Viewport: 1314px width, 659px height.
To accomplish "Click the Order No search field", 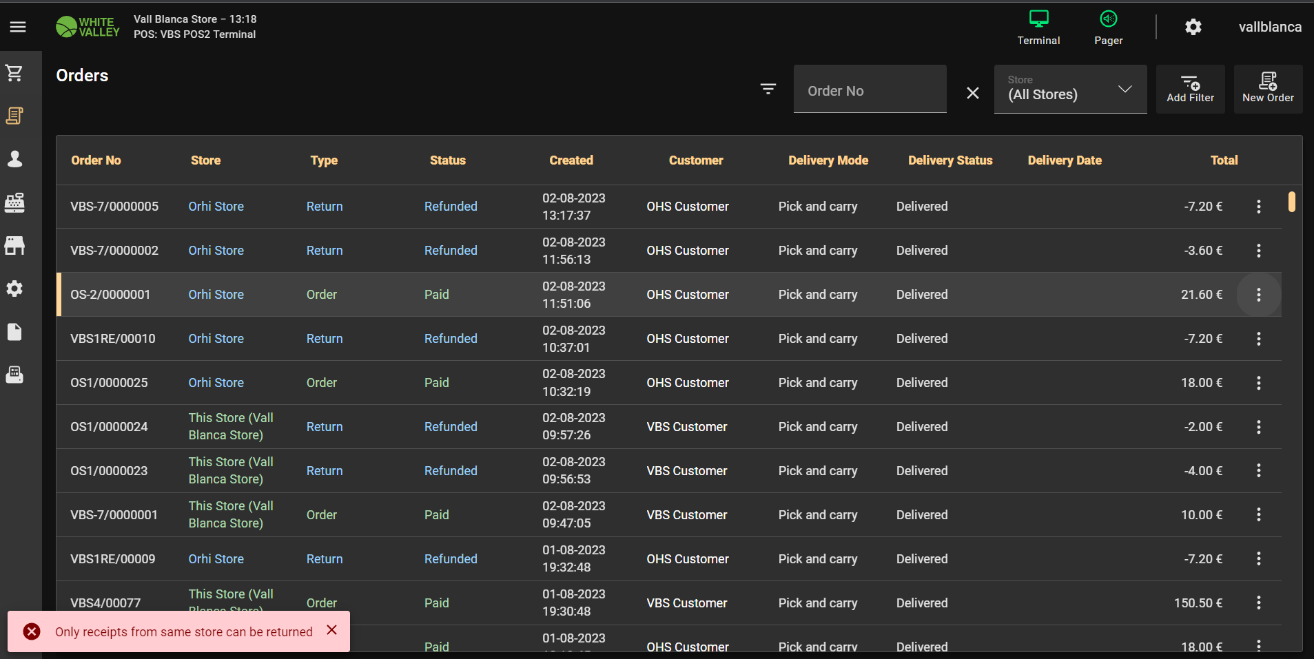I will coord(870,91).
